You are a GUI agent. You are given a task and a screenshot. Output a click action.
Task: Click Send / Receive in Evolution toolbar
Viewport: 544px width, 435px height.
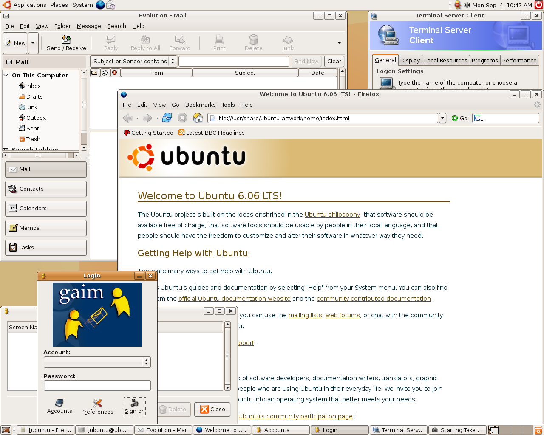point(66,43)
